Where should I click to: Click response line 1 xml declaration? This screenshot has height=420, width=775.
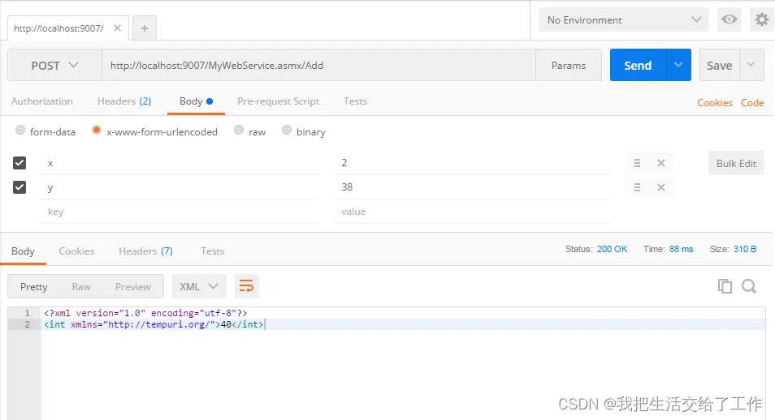pos(145,313)
